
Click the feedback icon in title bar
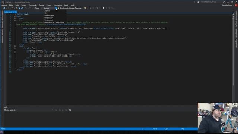pos(198,2)
